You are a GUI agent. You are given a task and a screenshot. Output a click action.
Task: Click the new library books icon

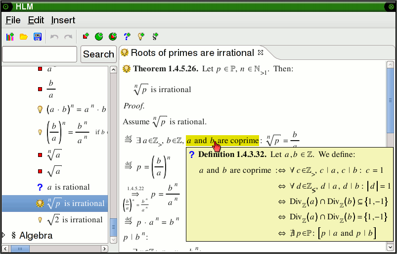10,37
